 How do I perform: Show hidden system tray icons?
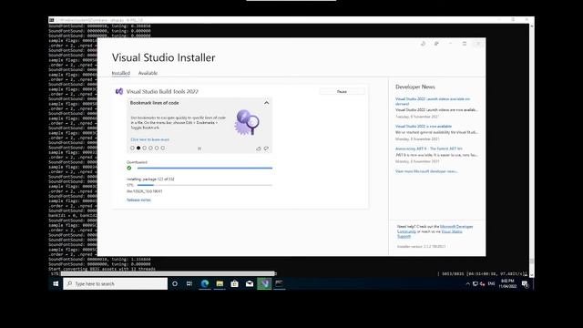467,283
